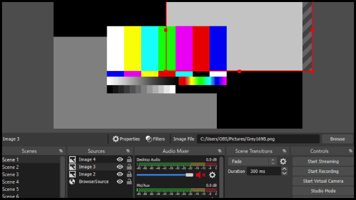356x200 pixels.
Task: Click the bottom-middle red handle of selection
Action: coord(239,71)
